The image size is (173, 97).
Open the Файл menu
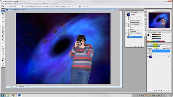3,4
